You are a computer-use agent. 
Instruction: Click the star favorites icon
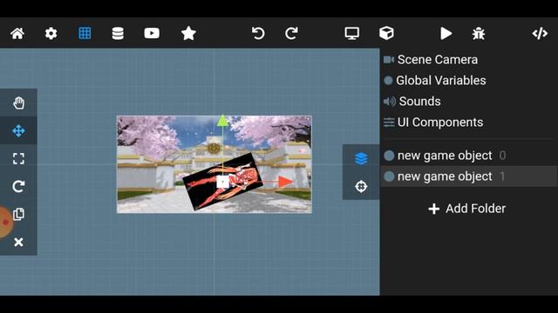click(x=188, y=33)
